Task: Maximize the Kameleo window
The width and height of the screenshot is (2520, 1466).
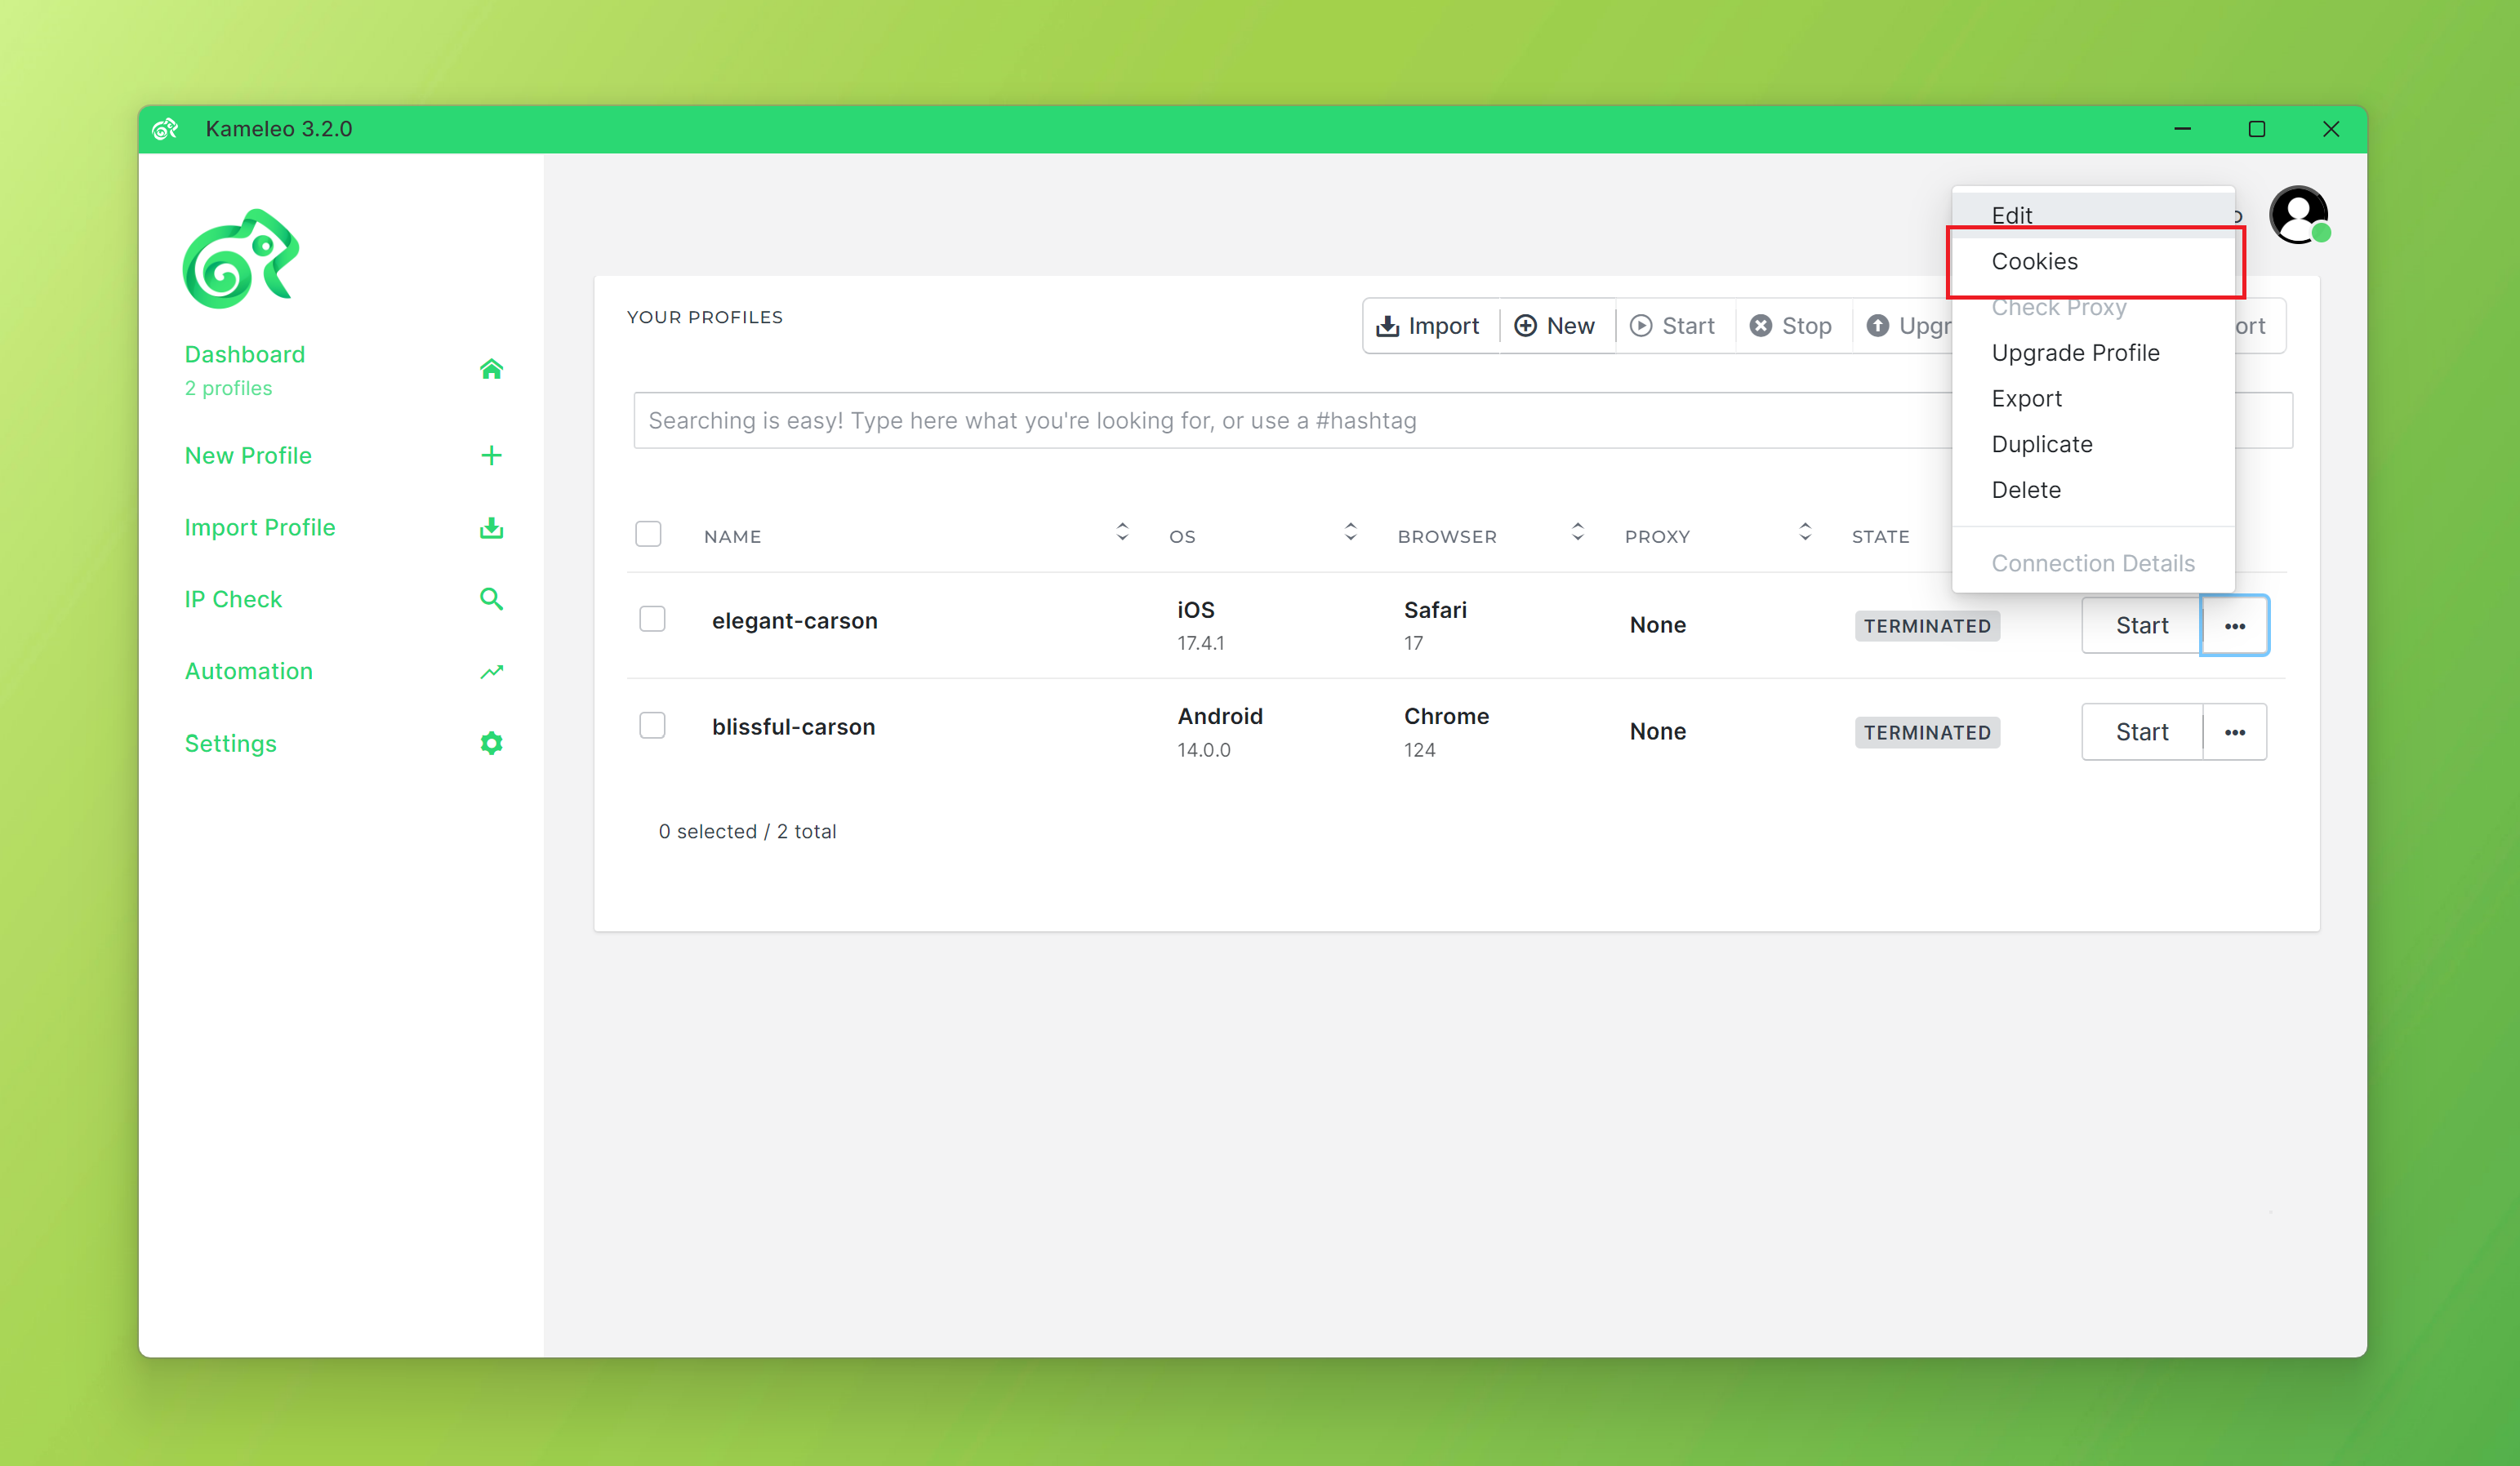Action: click(x=2257, y=129)
